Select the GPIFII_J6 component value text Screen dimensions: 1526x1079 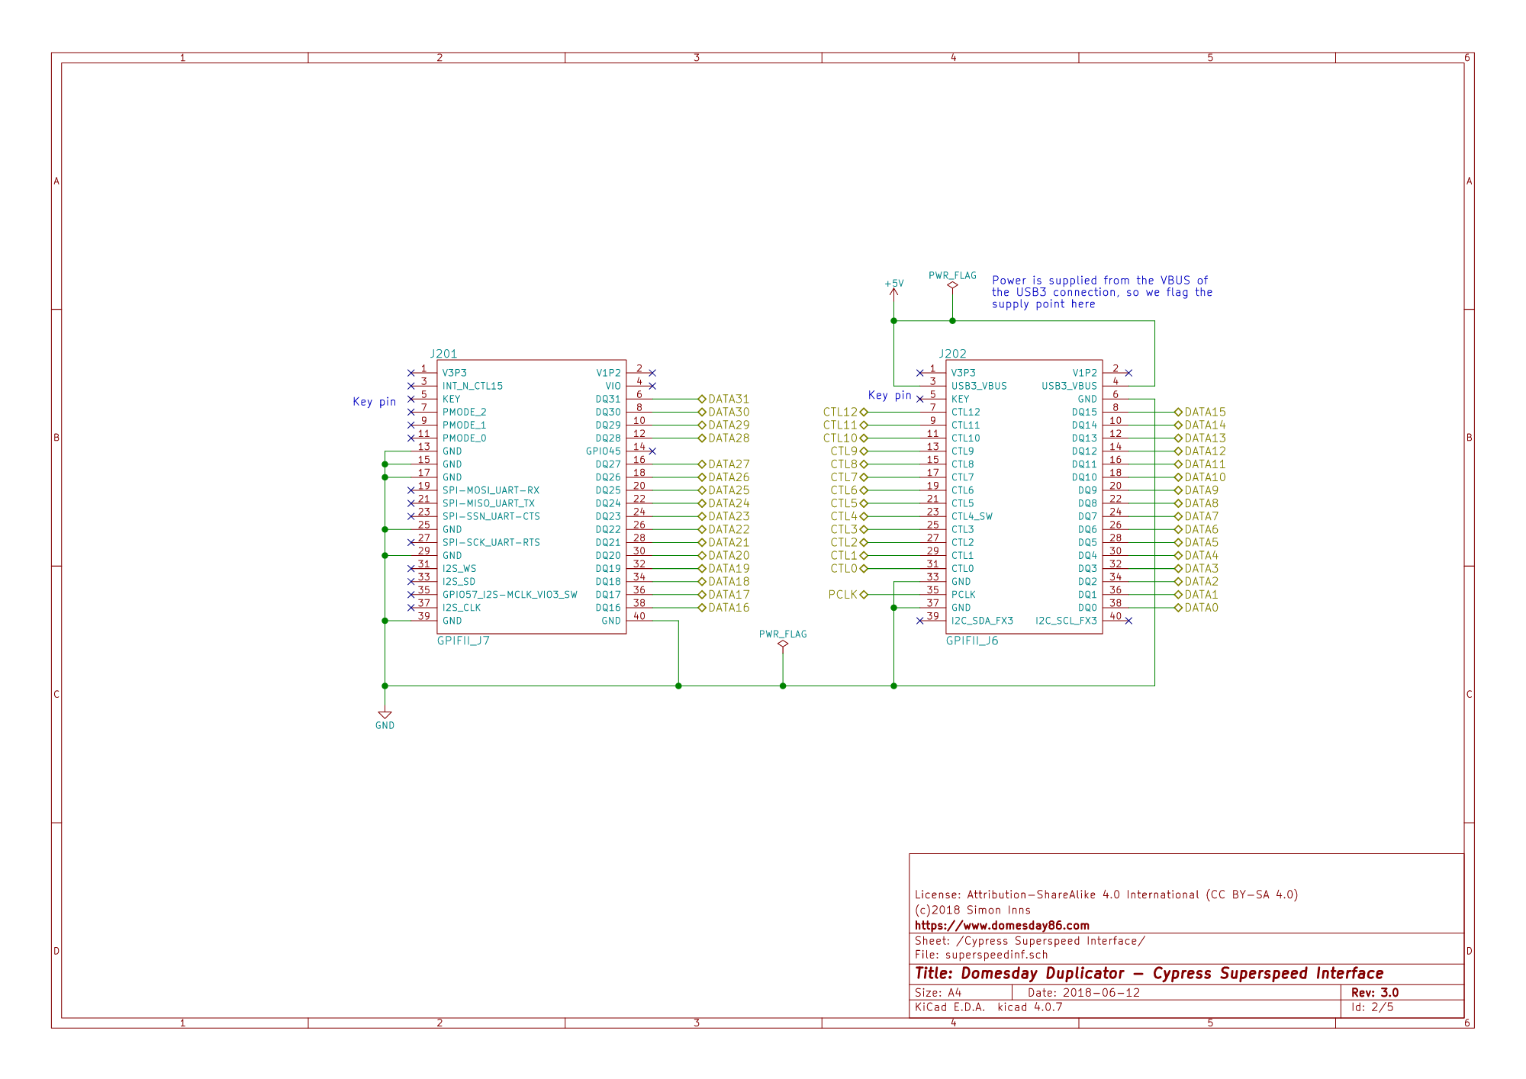point(972,641)
